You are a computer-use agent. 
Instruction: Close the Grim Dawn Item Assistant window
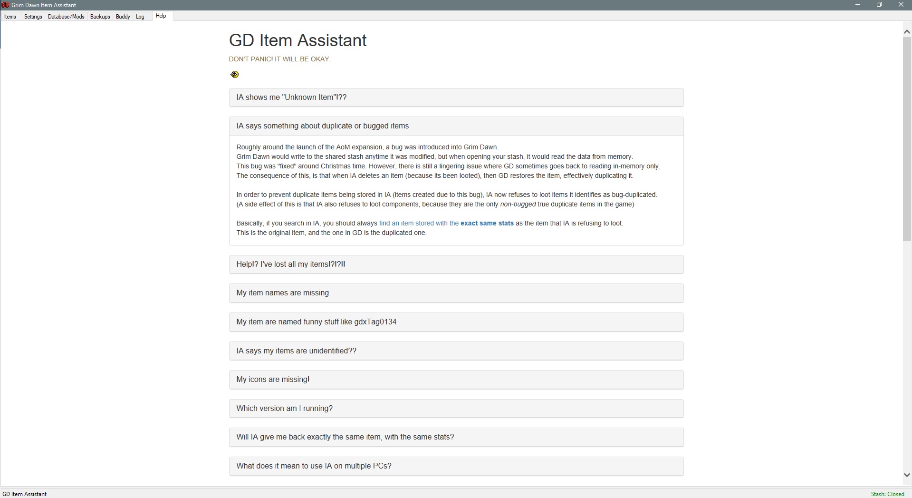click(x=901, y=5)
